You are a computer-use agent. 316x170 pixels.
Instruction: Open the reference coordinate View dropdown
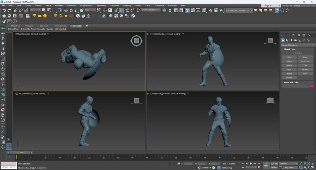click(x=90, y=10)
